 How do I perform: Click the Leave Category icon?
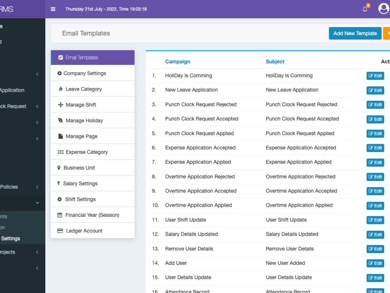[x=60, y=89]
